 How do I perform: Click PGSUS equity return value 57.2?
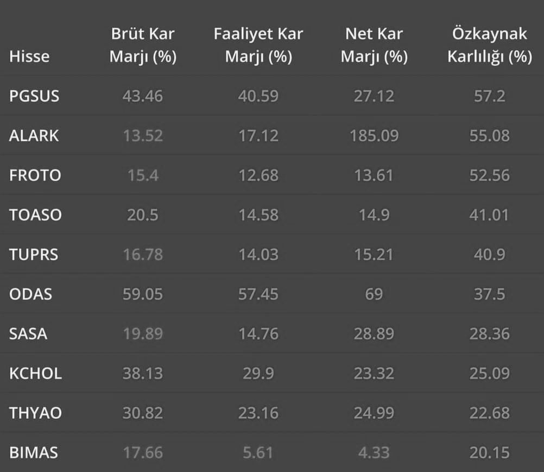click(x=490, y=96)
